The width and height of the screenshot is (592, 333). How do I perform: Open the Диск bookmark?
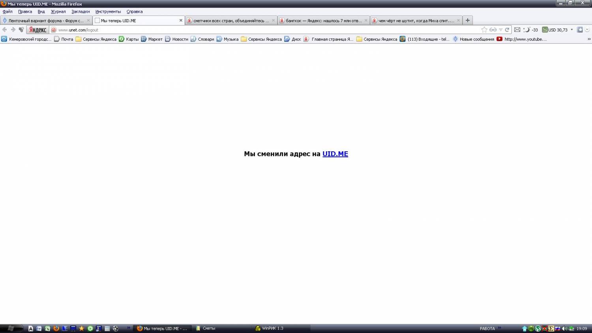(293, 39)
